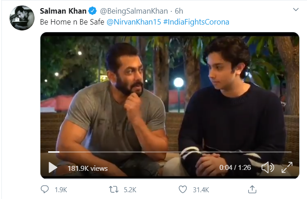
Task: Expand the tweet options chevron
Action: point(296,10)
